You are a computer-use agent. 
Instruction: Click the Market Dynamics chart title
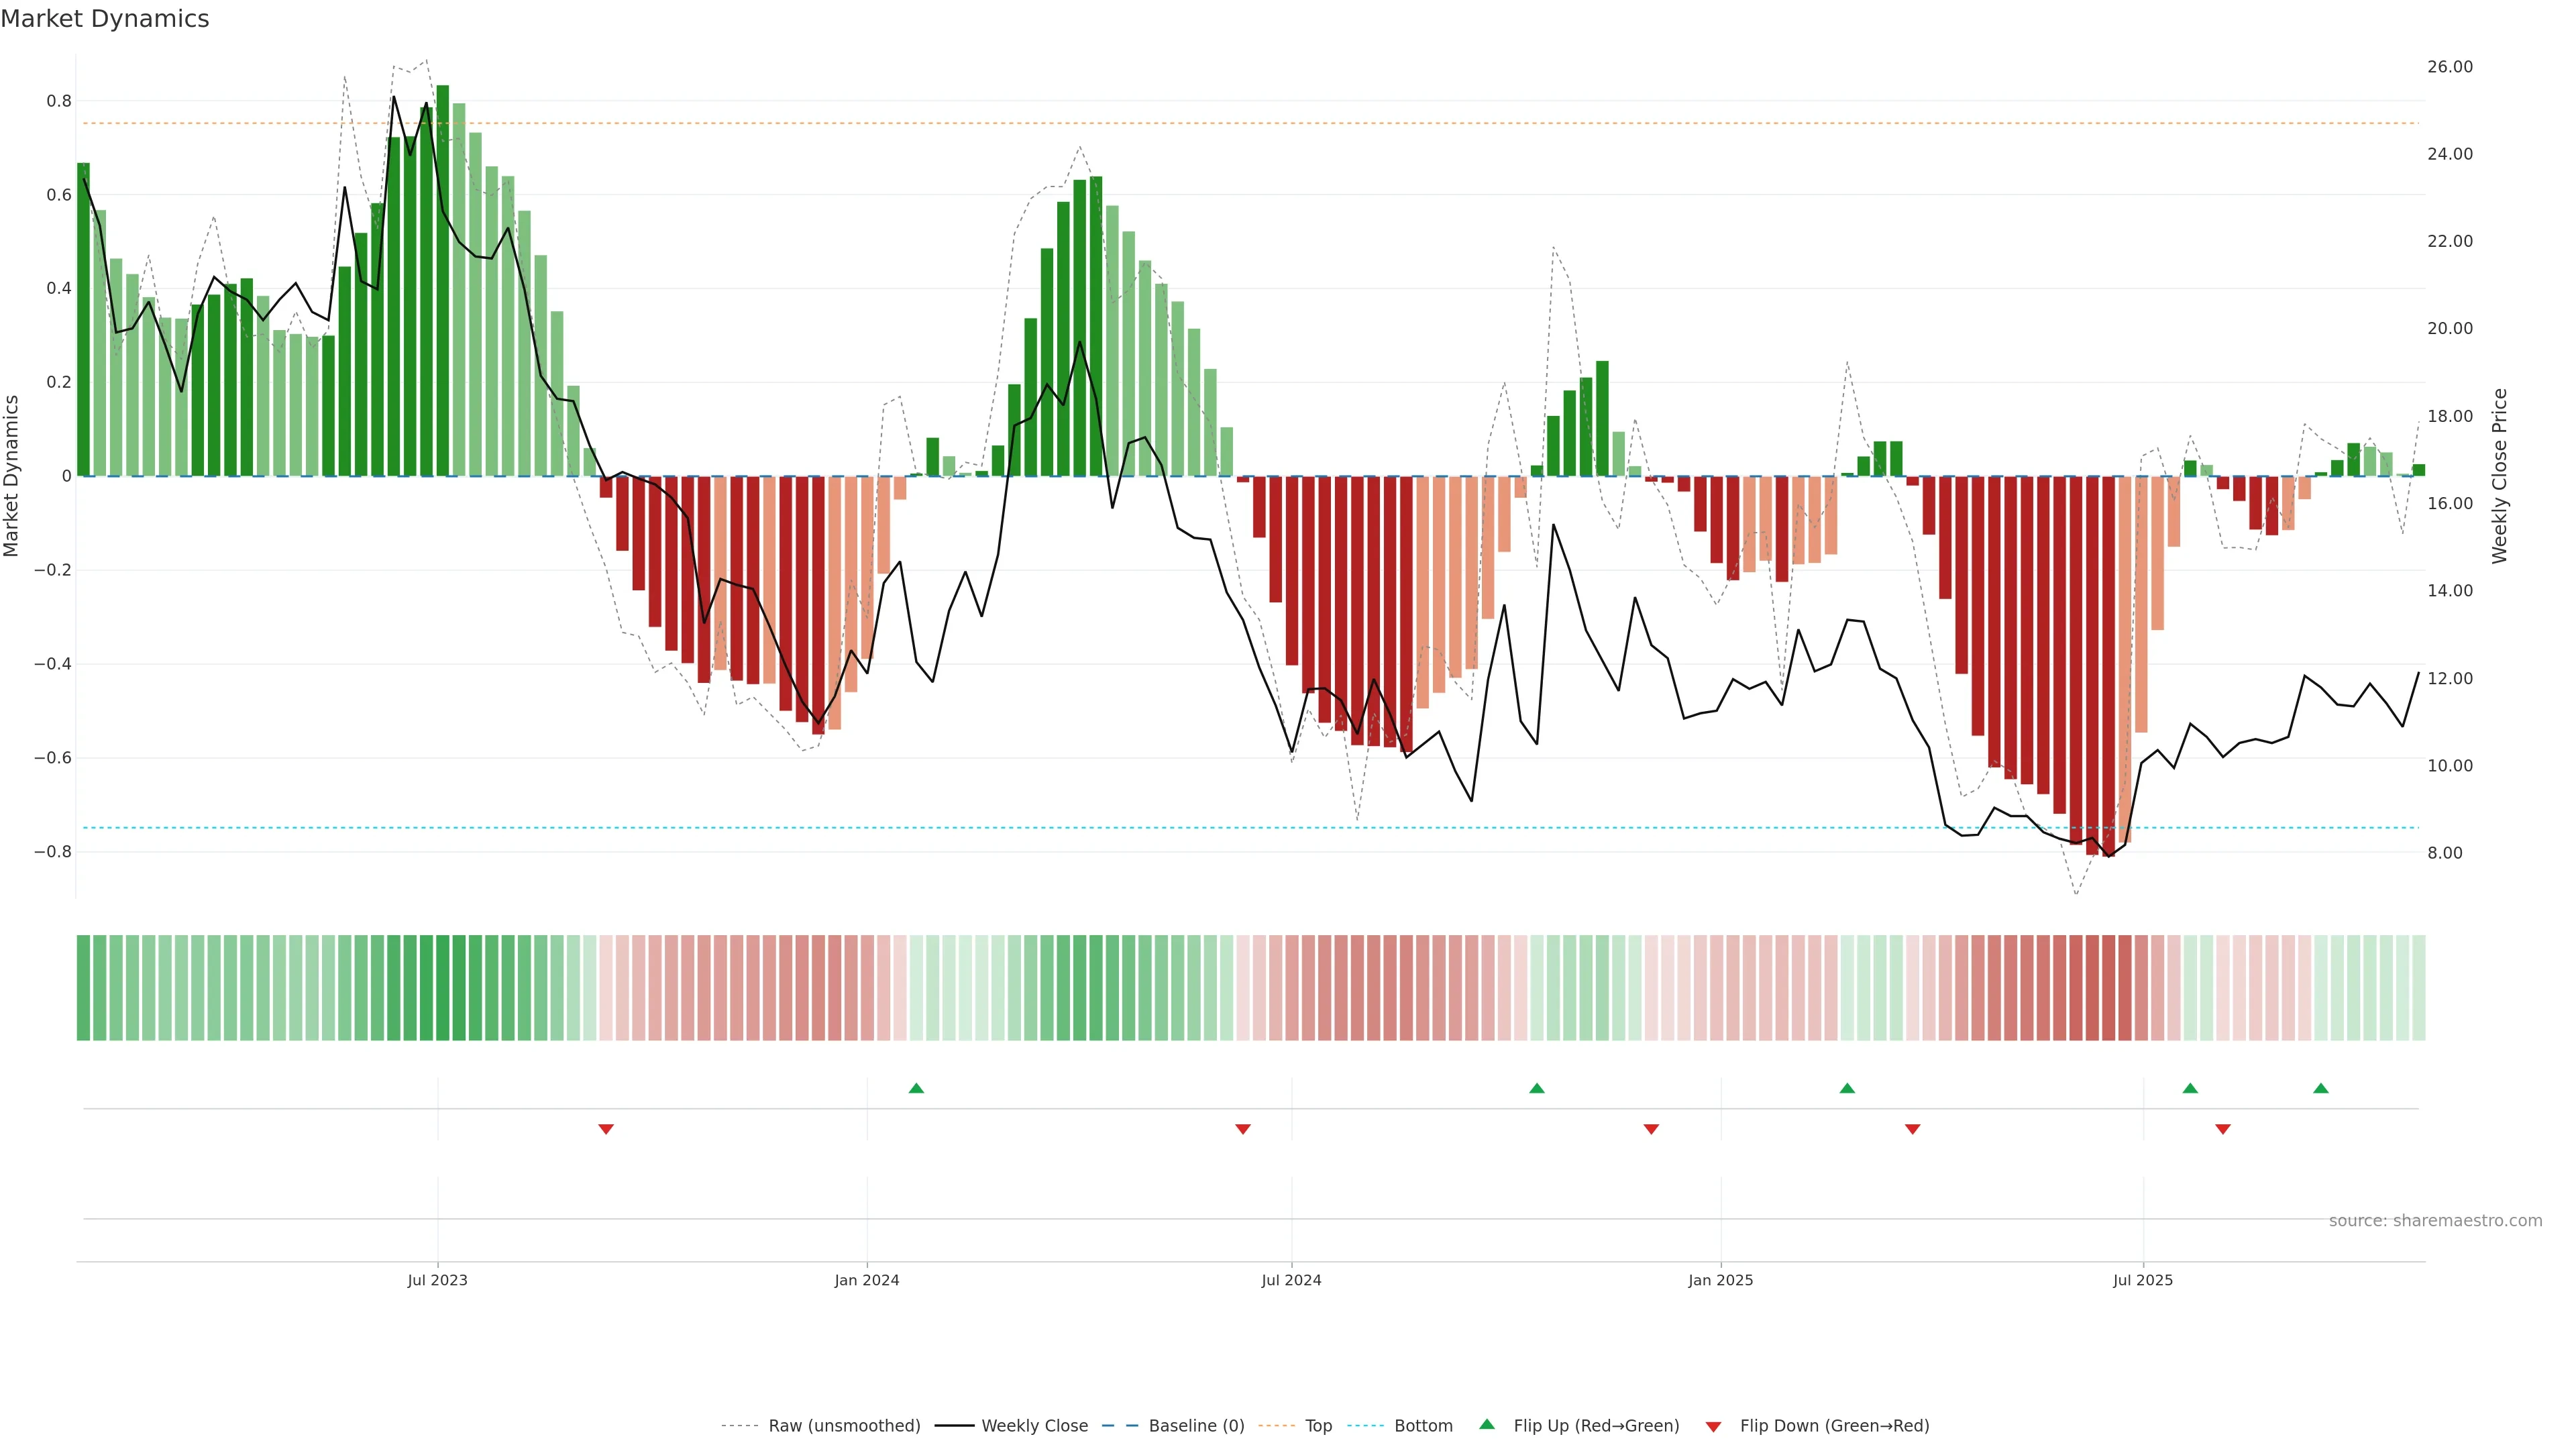(x=105, y=19)
